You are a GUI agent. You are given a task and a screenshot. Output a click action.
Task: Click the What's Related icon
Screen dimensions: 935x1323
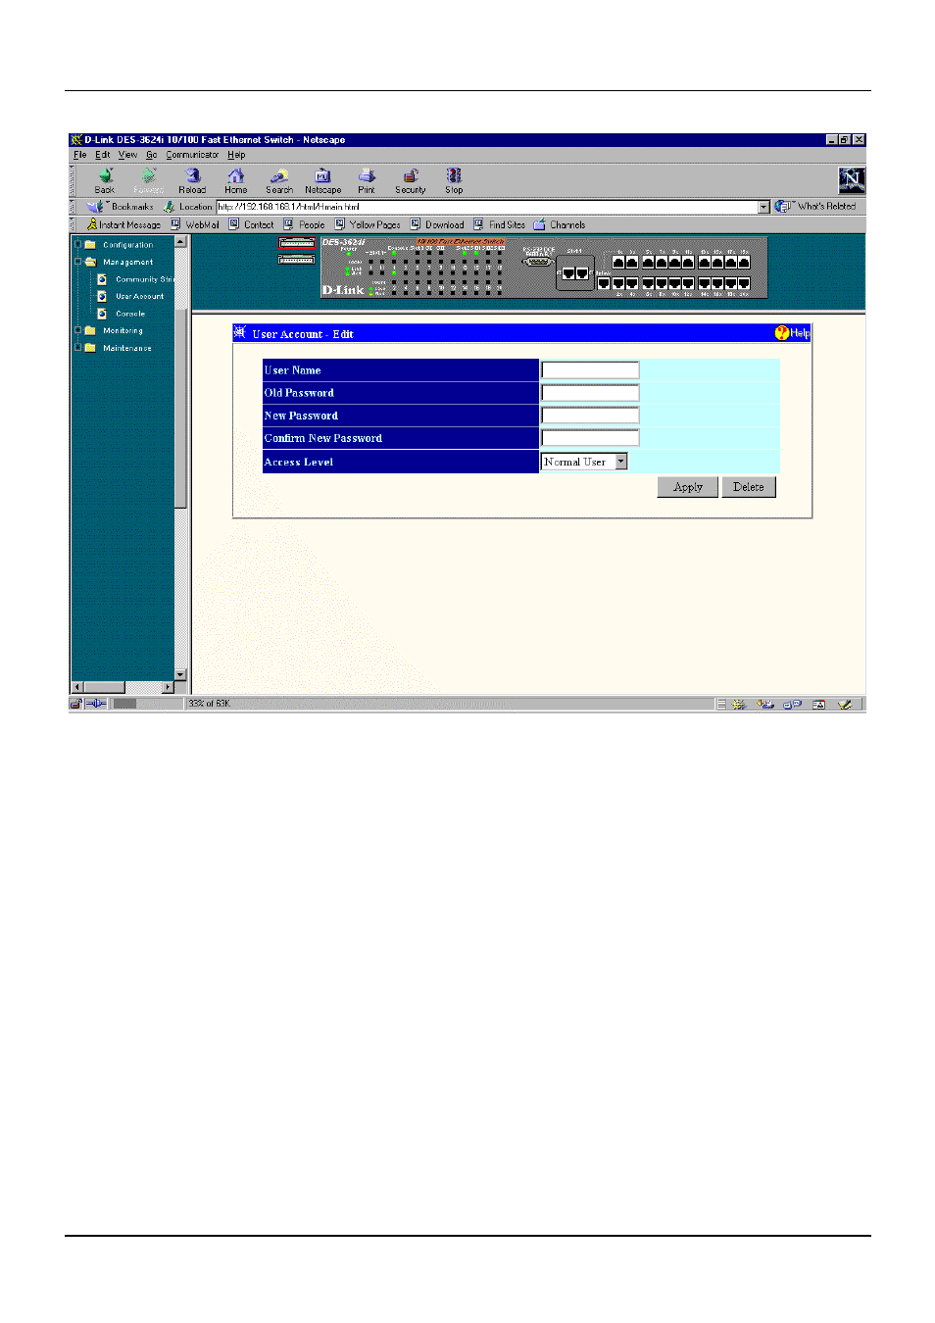click(783, 207)
